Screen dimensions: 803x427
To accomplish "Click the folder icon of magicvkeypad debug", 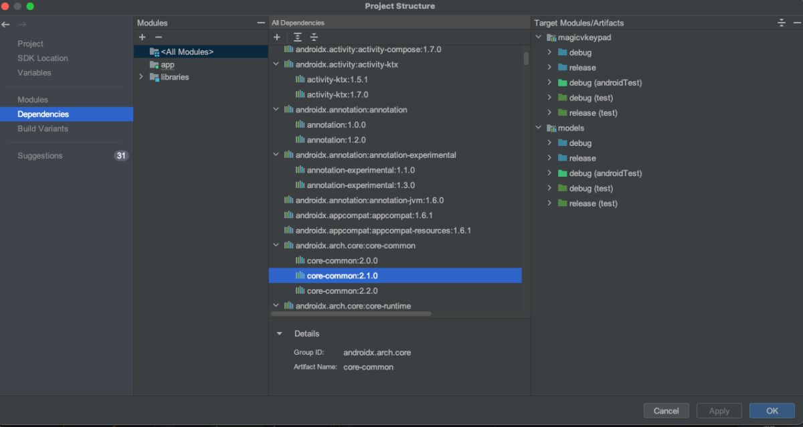I will coord(563,52).
